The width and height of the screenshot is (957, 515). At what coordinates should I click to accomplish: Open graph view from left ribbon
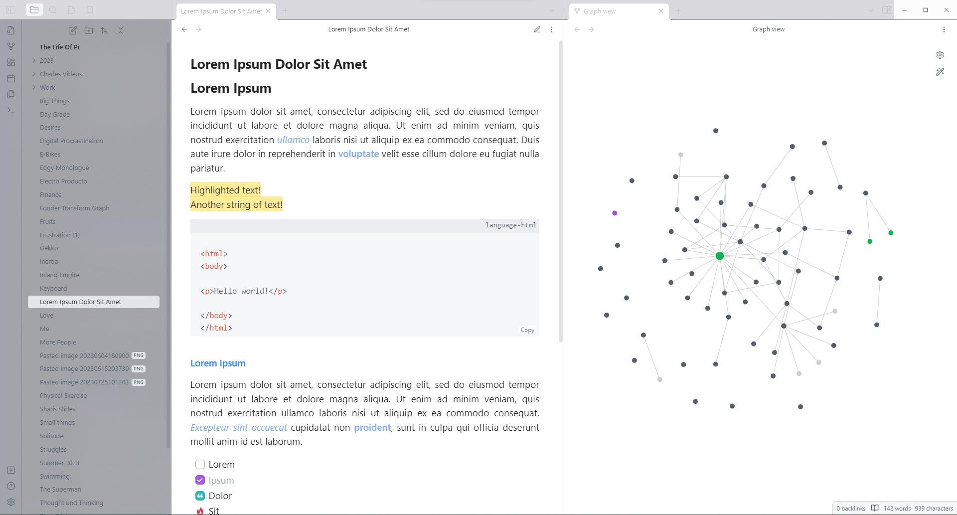[11, 46]
